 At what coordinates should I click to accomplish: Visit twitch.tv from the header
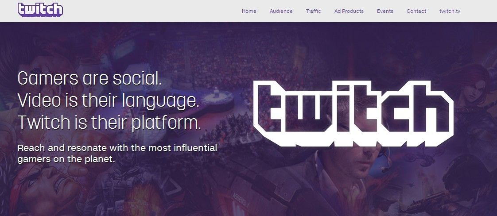450,11
